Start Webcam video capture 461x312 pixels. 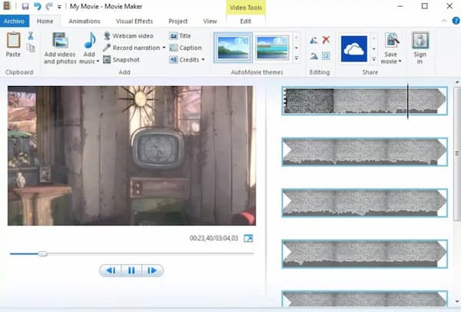click(x=128, y=36)
